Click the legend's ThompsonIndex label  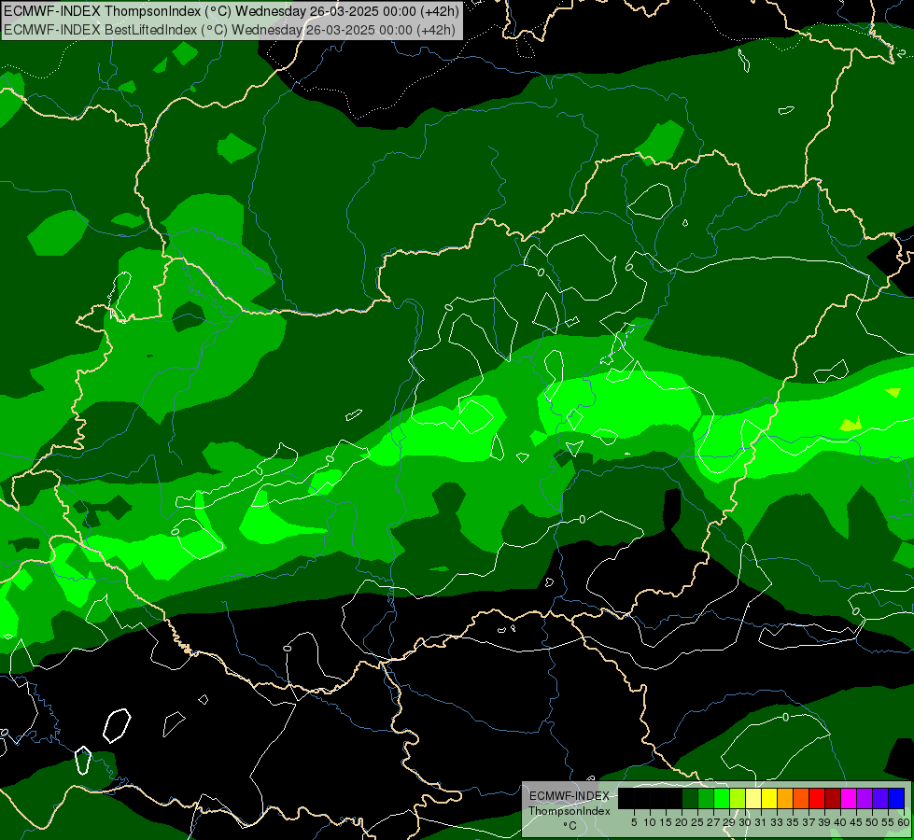569,811
